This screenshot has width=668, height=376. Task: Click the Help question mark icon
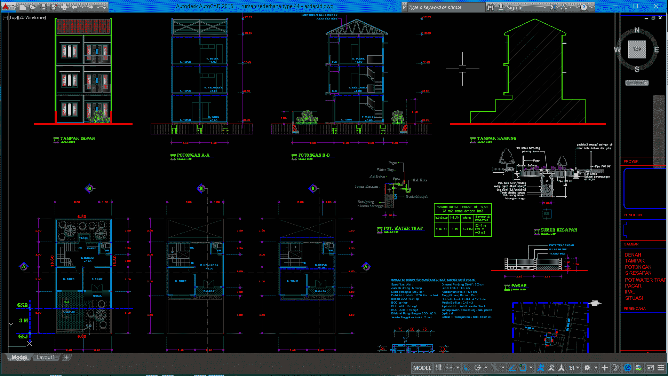584,7
